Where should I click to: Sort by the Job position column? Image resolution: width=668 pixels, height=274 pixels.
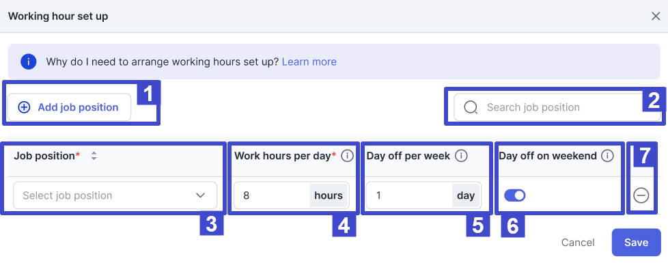[94, 156]
